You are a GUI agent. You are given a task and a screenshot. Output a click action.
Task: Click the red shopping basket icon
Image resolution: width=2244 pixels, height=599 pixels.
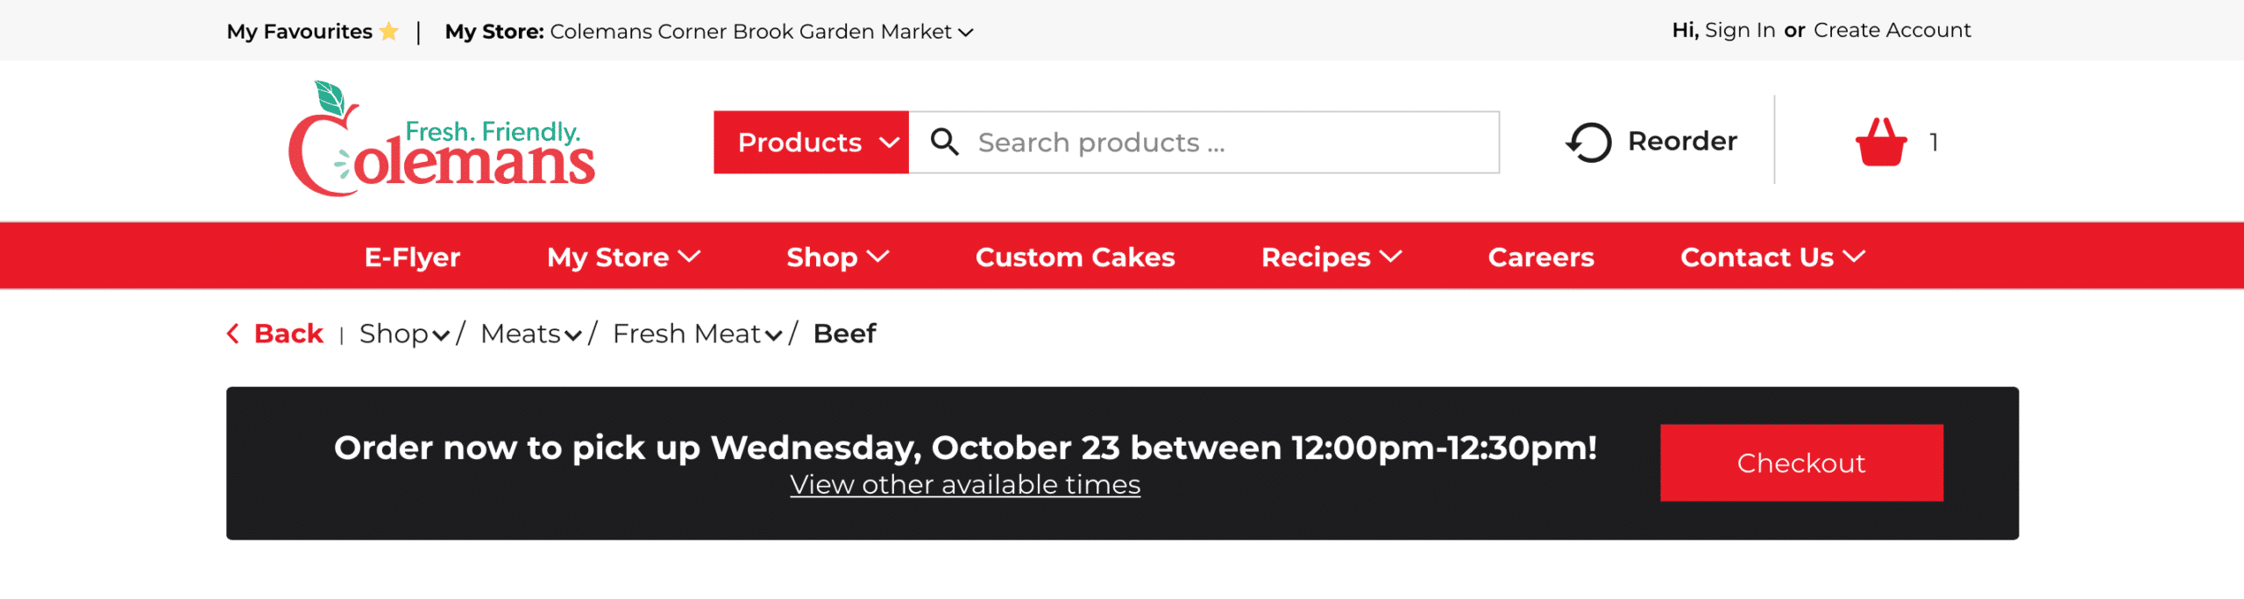click(x=1880, y=142)
